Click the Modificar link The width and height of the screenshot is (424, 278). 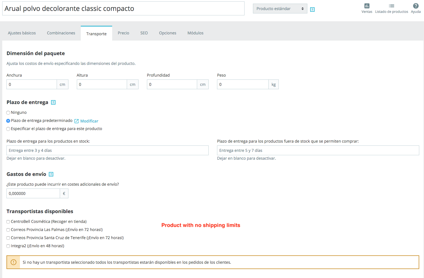coord(89,121)
